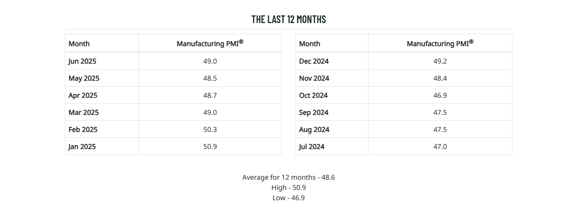Select the Jan 2025 month cell
585x219 pixels.
[x=82, y=146]
